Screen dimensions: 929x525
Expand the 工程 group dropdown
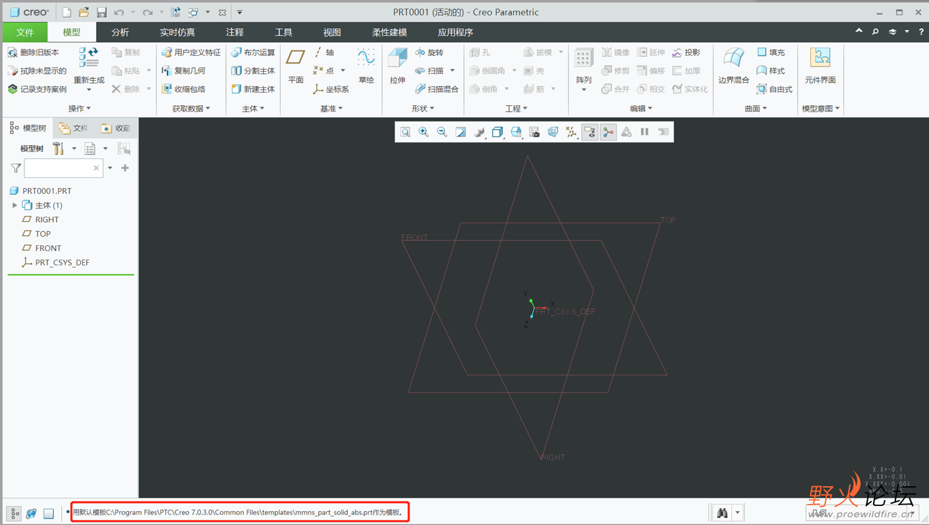(x=516, y=108)
